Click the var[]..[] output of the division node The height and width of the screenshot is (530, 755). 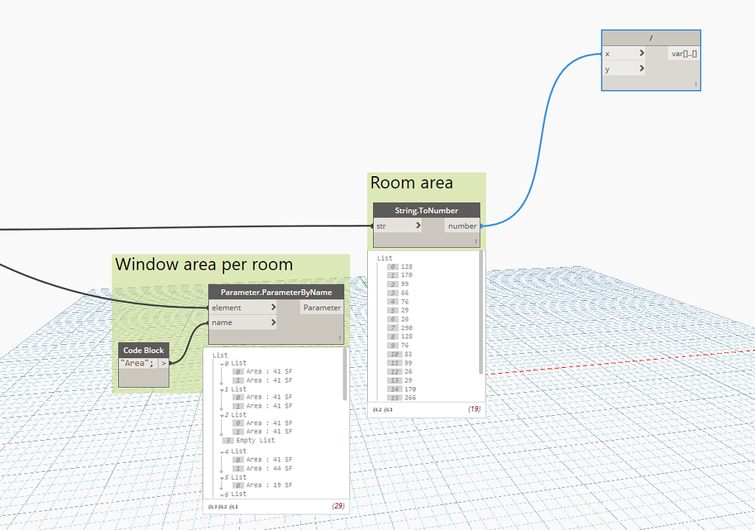[683, 53]
